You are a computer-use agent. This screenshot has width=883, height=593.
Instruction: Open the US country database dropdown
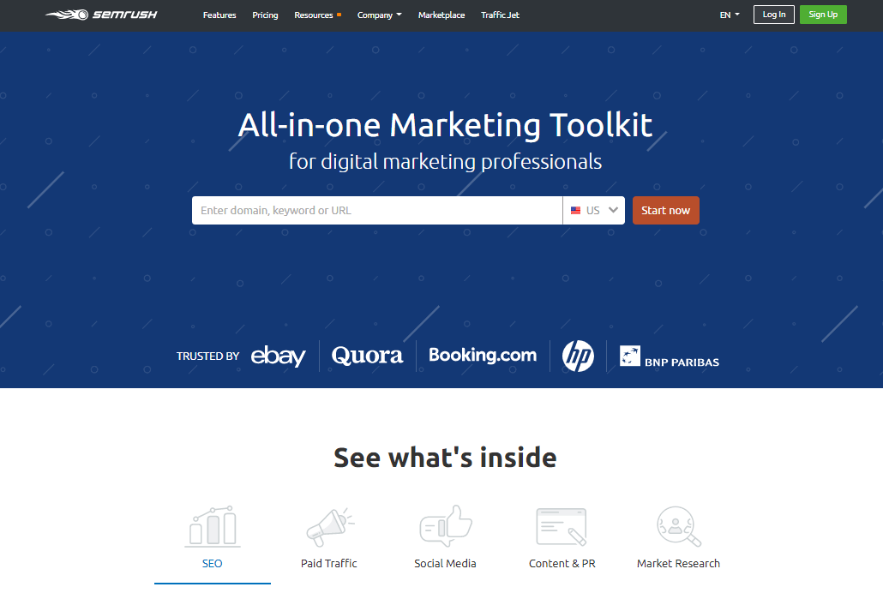click(594, 210)
